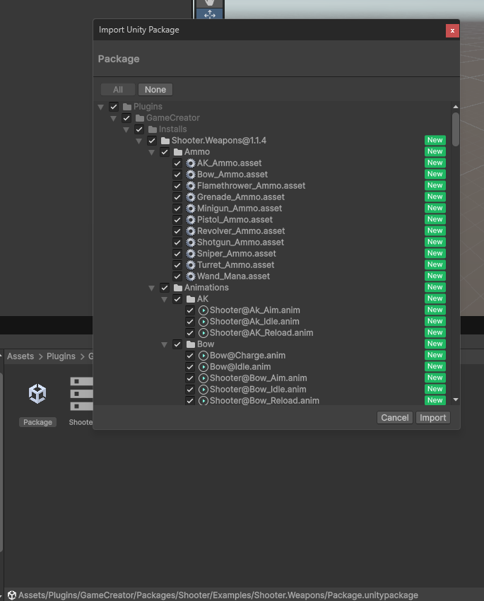Screen dimensions: 484x601
Task: Click the scrollbar down arrow
Action: pos(455,399)
